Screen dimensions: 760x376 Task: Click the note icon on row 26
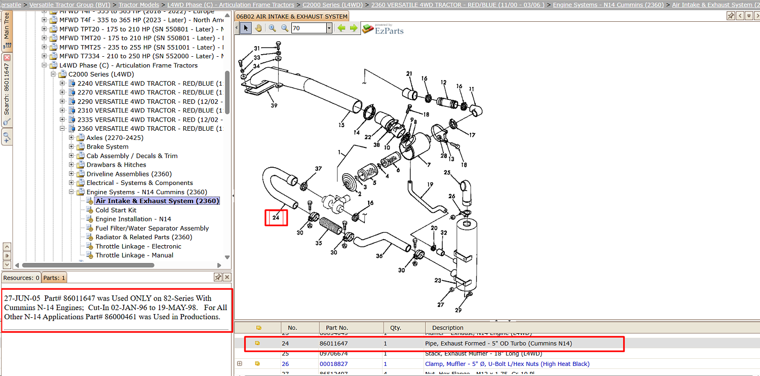pyautogui.click(x=258, y=364)
